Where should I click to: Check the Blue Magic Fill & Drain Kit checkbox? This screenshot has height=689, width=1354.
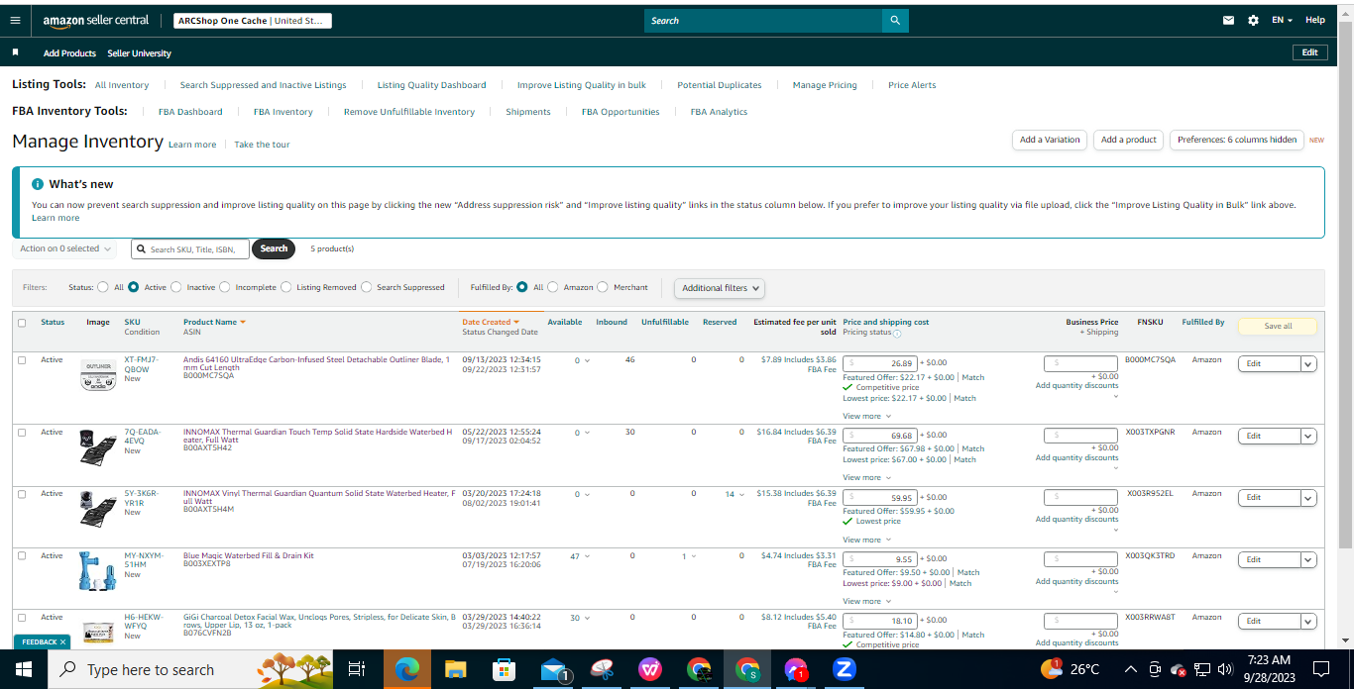[22, 555]
